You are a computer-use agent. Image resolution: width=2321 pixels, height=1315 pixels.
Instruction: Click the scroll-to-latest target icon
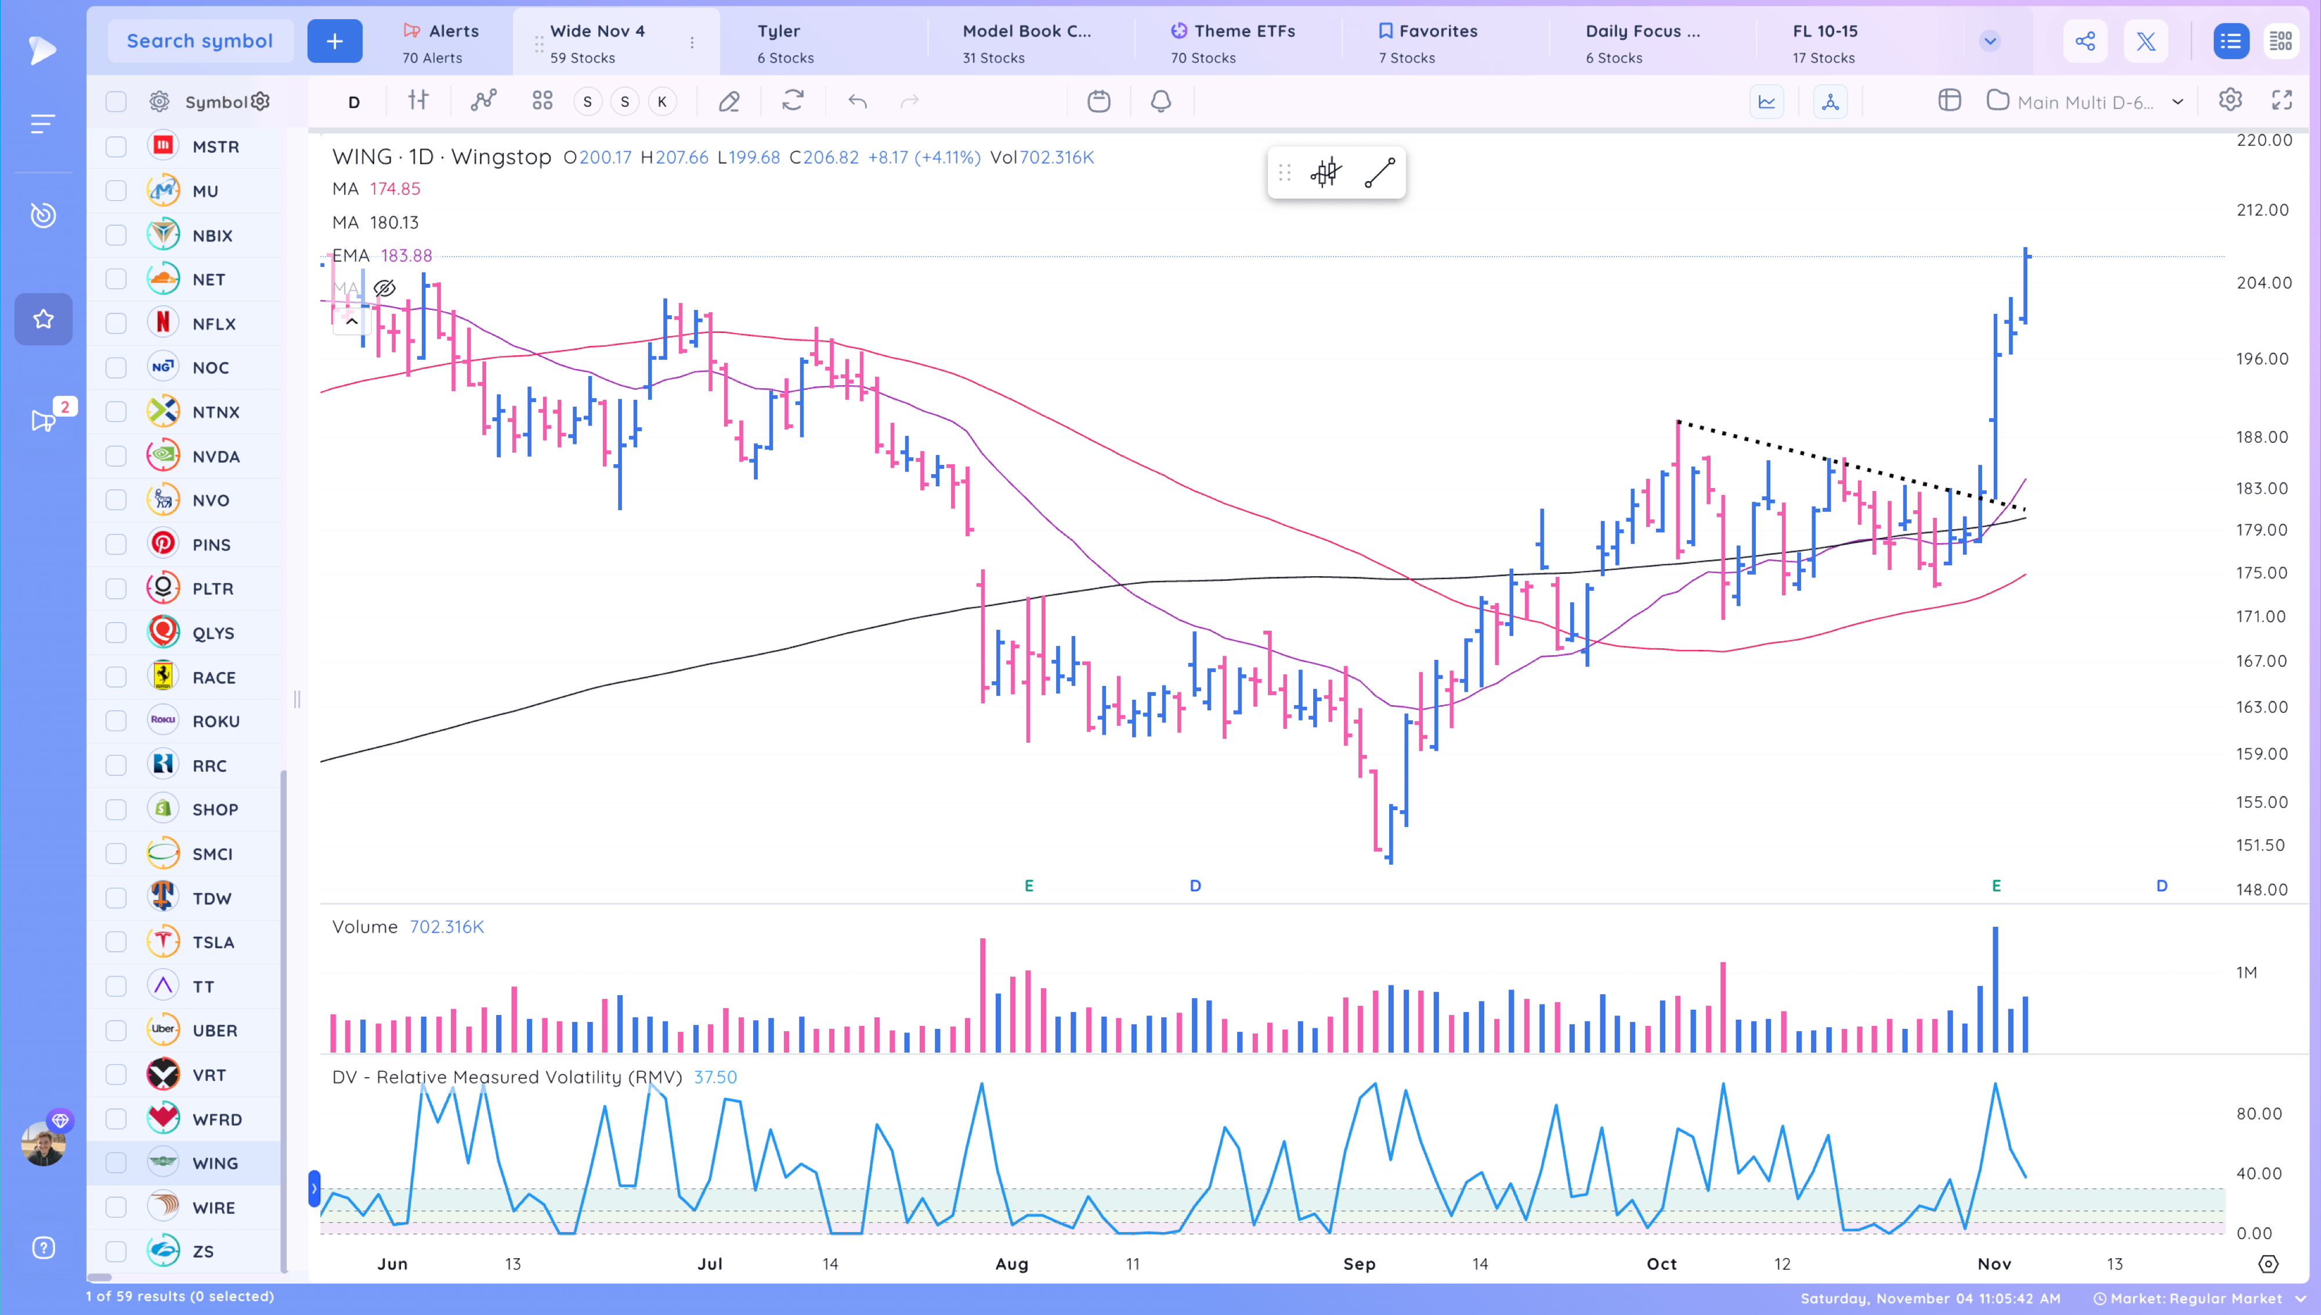2268,1263
